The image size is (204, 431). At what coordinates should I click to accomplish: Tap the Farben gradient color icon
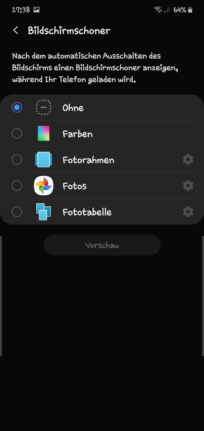43,134
